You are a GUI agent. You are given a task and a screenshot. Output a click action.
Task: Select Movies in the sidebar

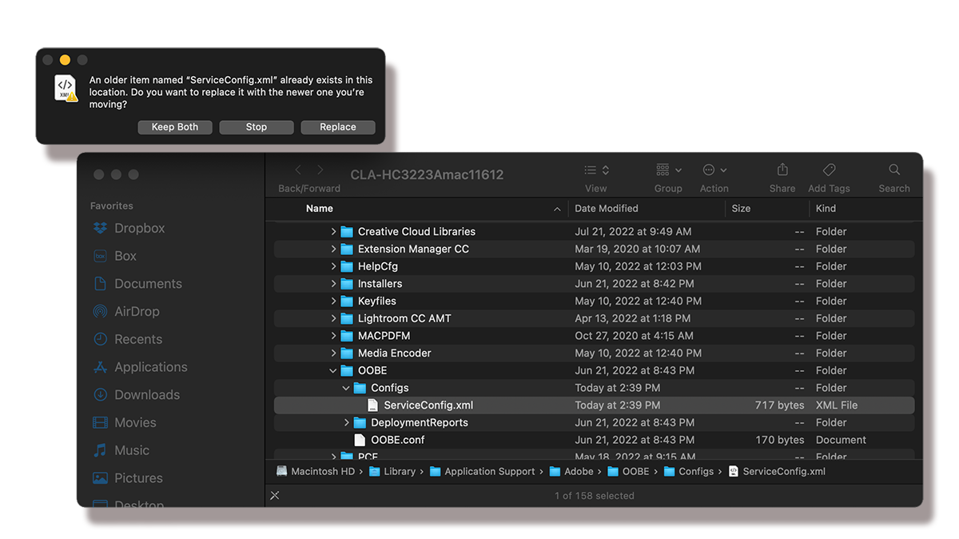(x=125, y=422)
